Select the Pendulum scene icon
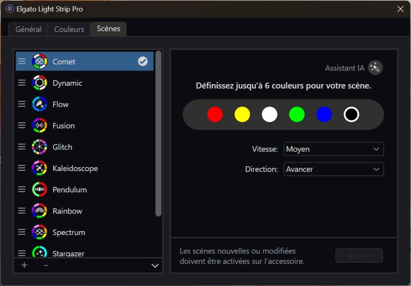This screenshot has width=411, height=286. 39,189
